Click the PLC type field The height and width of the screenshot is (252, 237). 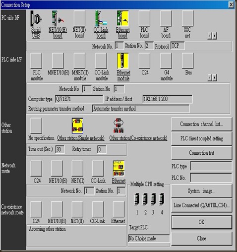[x=211, y=166]
